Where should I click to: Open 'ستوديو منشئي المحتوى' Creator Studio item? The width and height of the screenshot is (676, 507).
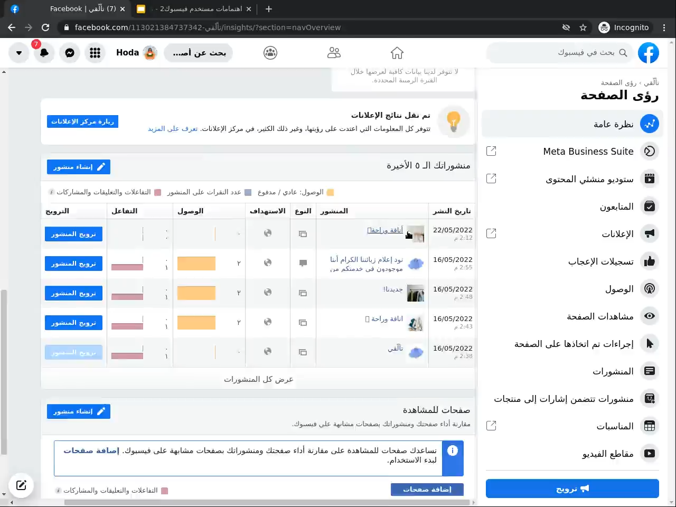click(x=572, y=179)
